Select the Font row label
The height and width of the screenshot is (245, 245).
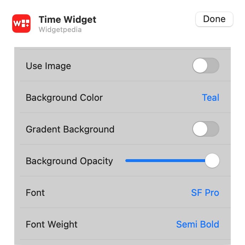pyautogui.click(x=35, y=193)
